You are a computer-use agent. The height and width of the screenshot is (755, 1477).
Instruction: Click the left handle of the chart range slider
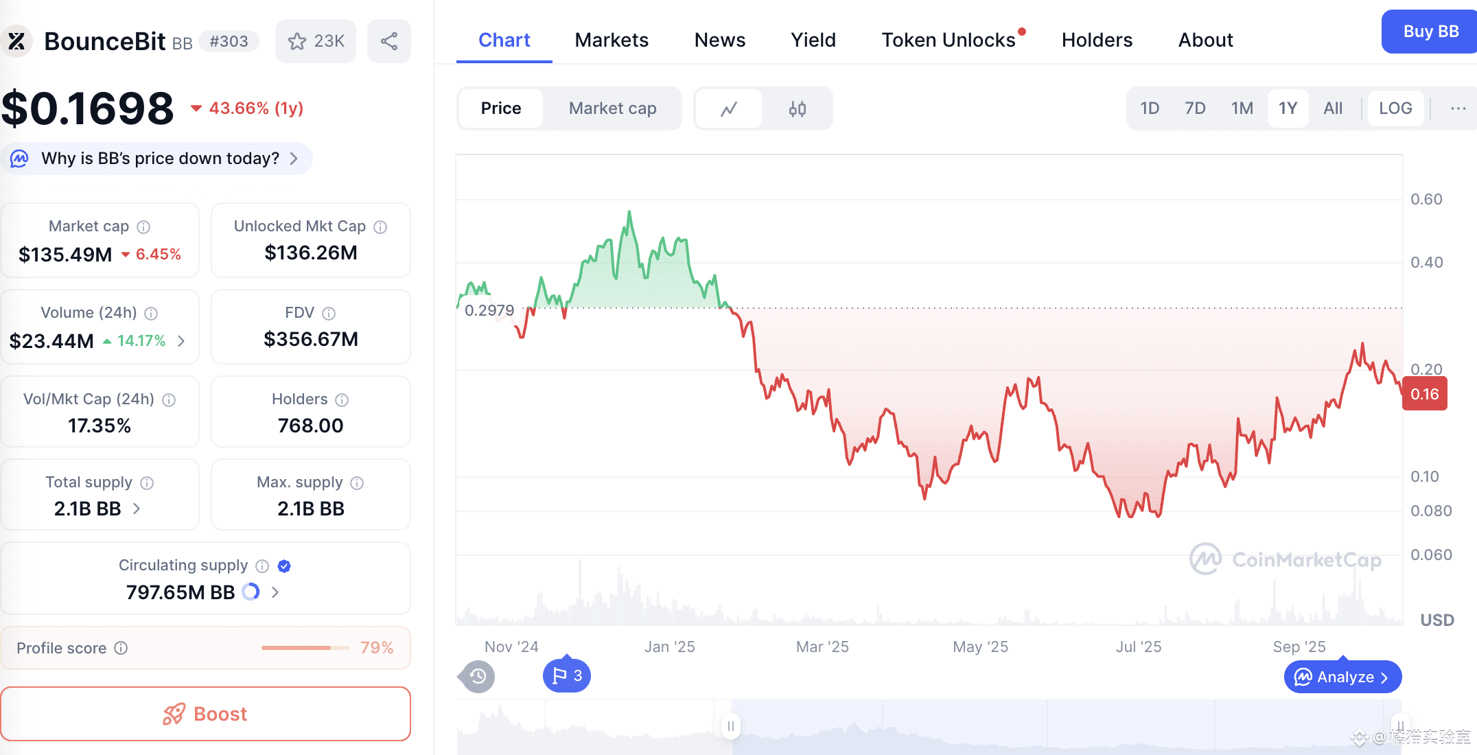click(x=731, y=725)
